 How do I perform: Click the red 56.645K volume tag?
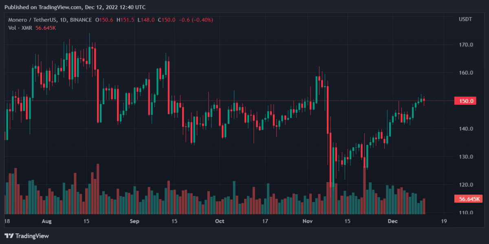point(465,199)
